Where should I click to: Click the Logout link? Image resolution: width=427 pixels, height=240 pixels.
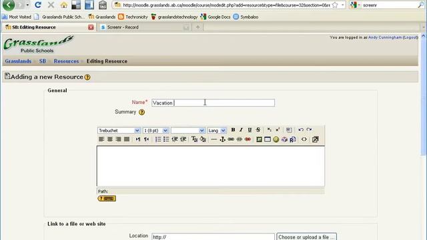[410, 37]
